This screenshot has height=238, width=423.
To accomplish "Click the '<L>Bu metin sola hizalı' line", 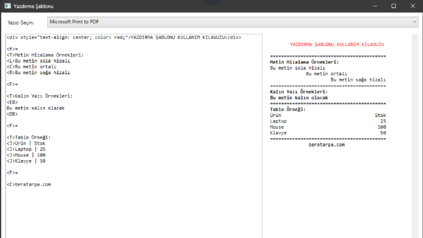I will coord(38,61).
